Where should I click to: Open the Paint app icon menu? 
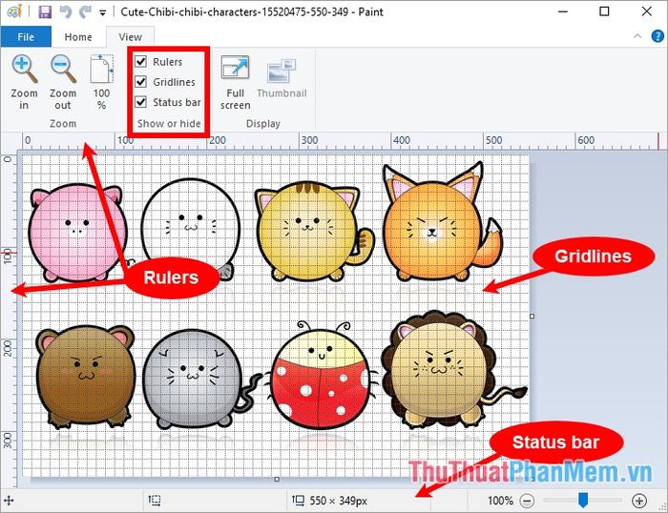[14, 11]
